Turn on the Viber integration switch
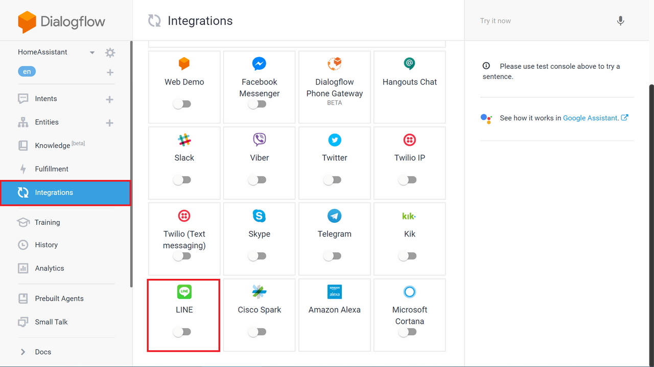The height and width of the screenshot is (367, 654). pyautogui.click(x=257, y=180)
